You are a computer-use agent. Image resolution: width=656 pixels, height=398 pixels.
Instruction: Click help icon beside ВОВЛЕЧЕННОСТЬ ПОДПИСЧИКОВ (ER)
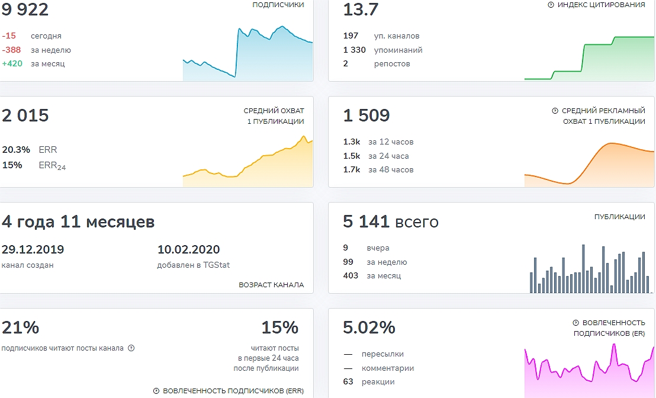point(575,323)
